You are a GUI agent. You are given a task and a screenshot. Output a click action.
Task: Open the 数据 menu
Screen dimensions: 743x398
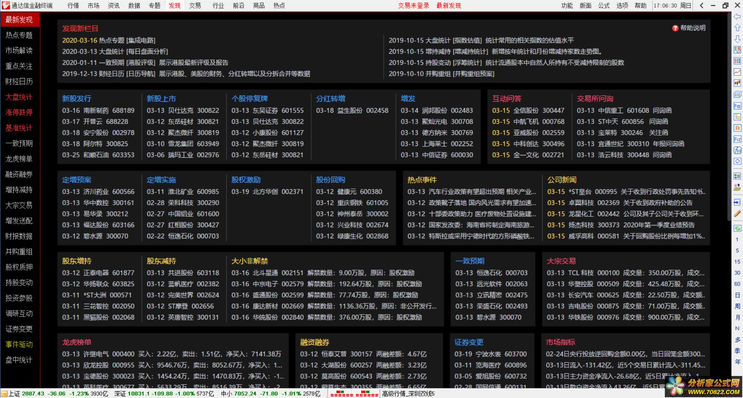(134, 5)
